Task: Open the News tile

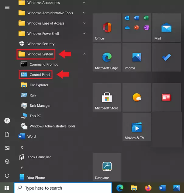Action: tap(166, 97)
